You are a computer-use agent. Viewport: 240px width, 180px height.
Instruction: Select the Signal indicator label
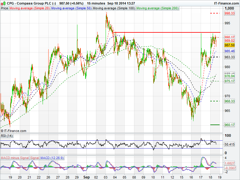pyautogui.click(x=34, y=158)
